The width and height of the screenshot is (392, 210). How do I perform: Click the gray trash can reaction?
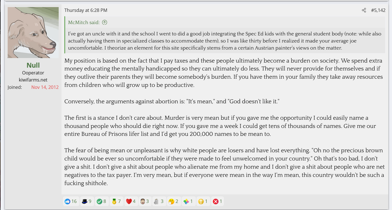pos(159,202)
